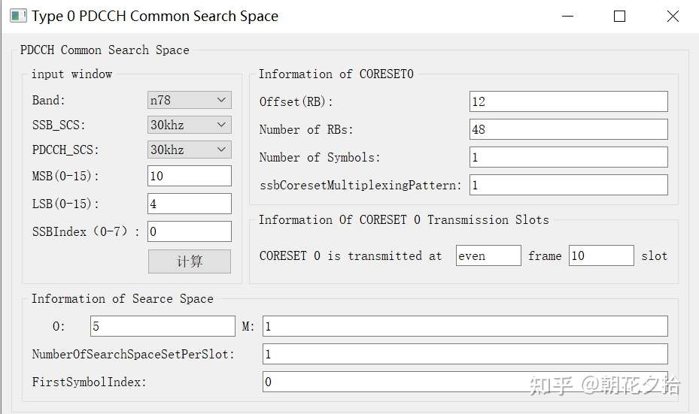Maximize the Type 0 PDCCH window

click(619, 16)
